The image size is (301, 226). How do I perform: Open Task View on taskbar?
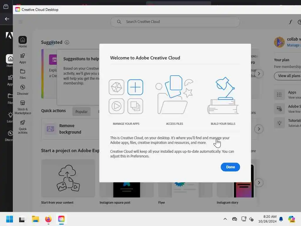pos(22,219)
